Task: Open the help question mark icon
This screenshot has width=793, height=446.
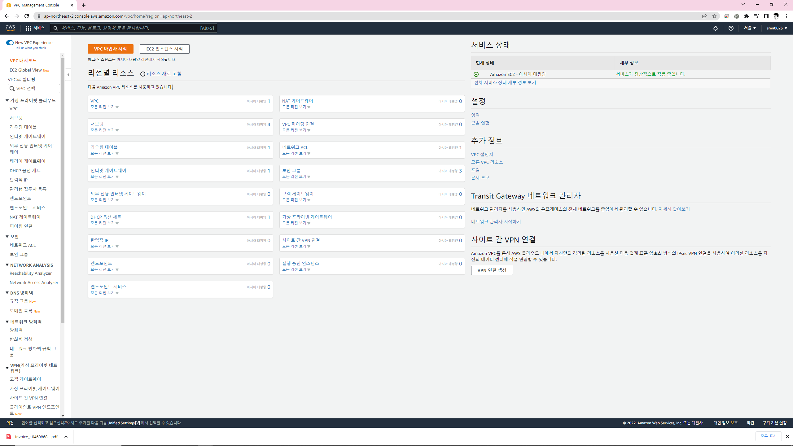Action: pos(731,28)
